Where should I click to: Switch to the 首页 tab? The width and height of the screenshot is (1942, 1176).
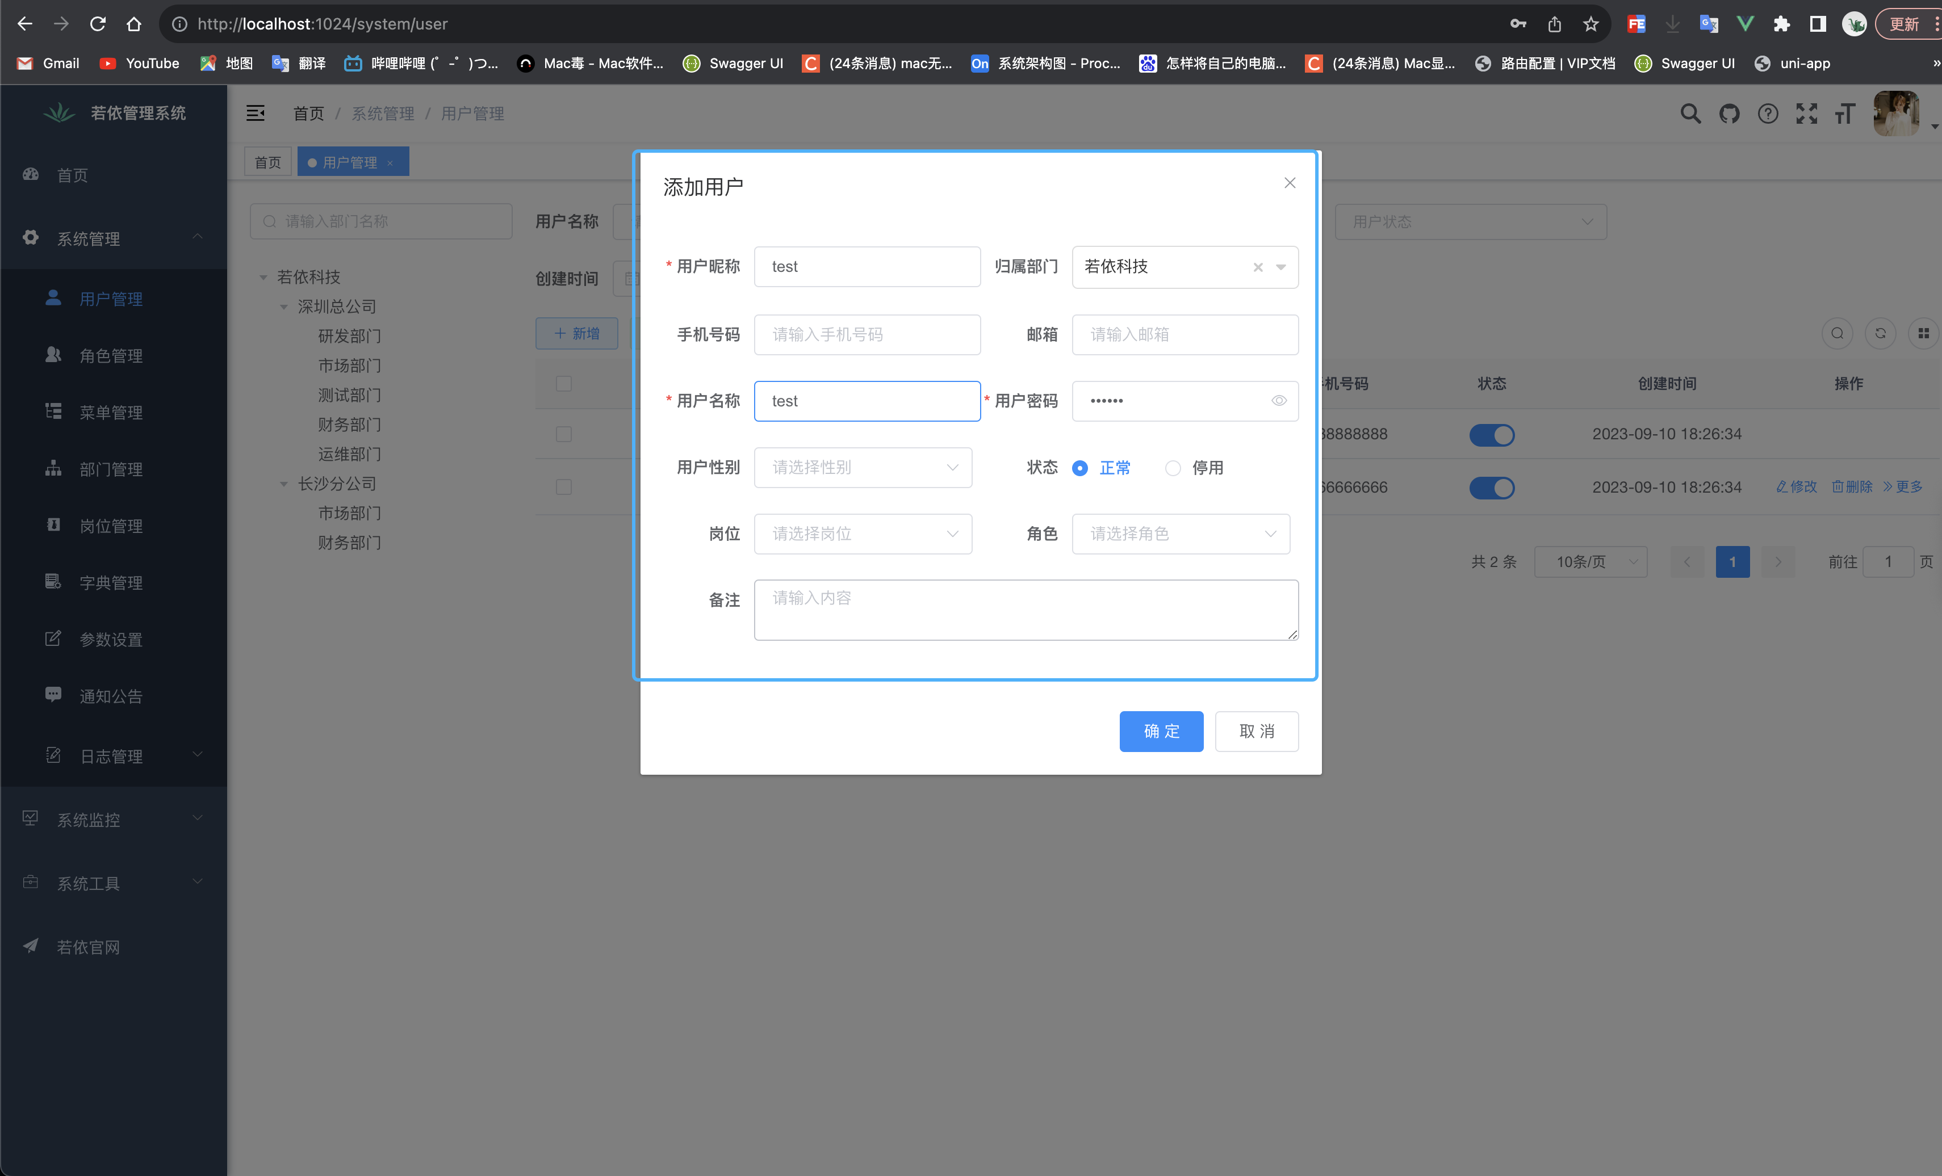[267, 162]
